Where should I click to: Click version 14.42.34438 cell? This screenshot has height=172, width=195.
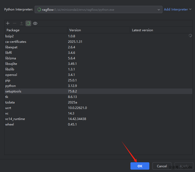pos(77,119)
